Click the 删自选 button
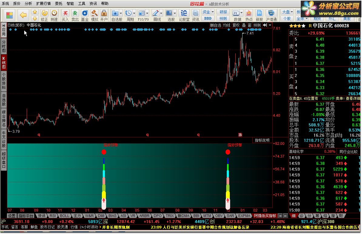The image size is (362, 234). click(216, 25)
